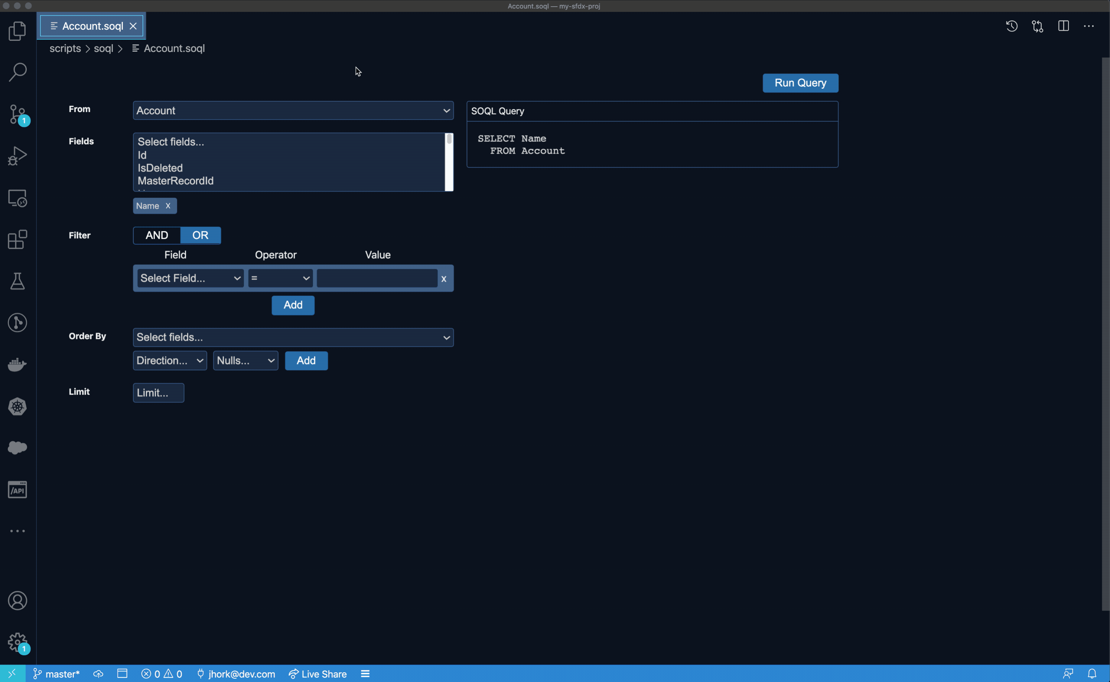Open the Salesforce cloud icon in the sidebar
The image size is (1110, 682).
pyautogui.click(x=17, y=447)
